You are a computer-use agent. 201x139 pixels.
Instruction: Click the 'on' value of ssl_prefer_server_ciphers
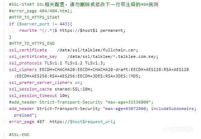point(78,83)
